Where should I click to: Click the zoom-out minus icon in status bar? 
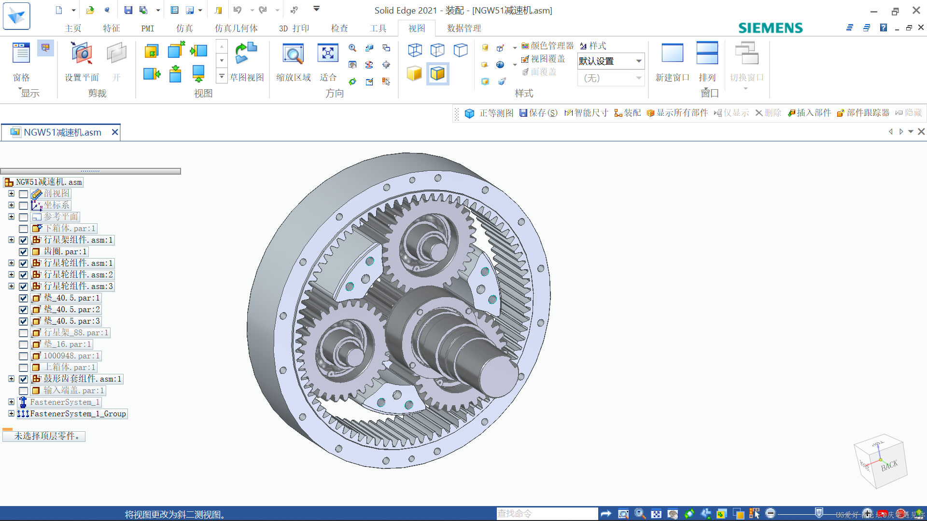point(771,513)
